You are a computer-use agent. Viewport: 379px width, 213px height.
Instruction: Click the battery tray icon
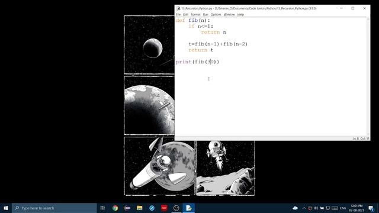[x=322, y=208]
